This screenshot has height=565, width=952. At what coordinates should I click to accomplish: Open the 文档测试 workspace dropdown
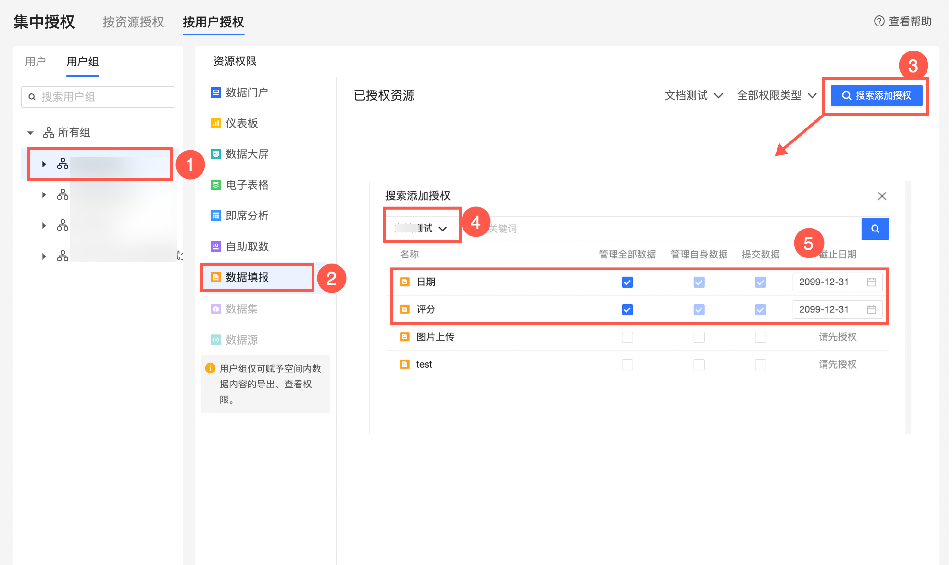click(x=693, y=95)
